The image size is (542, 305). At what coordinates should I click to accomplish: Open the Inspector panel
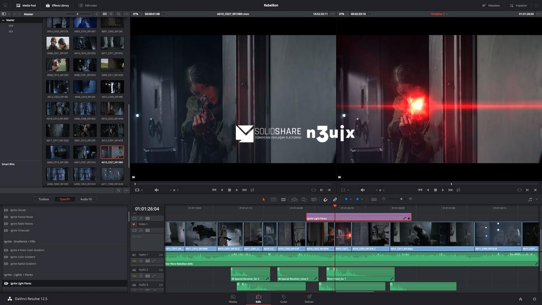click(x=518, y=6)
